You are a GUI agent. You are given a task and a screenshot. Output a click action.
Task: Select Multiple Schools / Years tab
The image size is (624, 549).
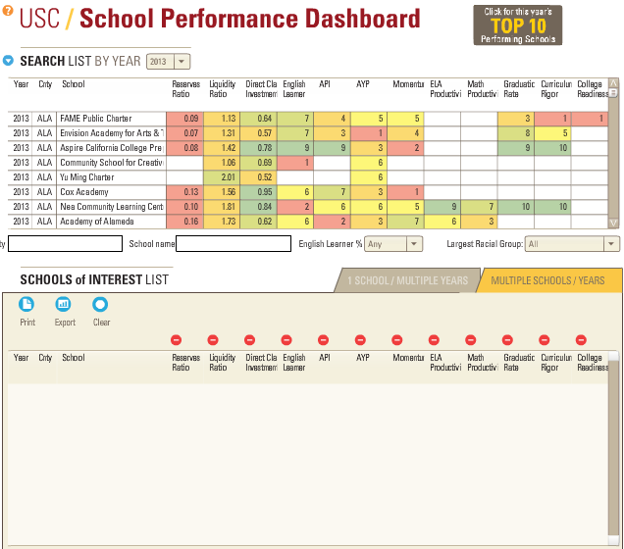pos(548,280)
